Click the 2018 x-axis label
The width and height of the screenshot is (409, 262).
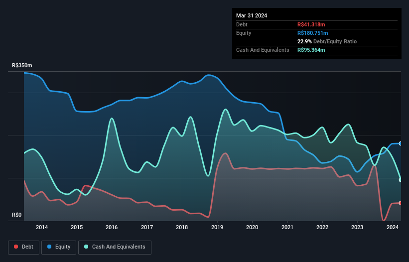pyautogui.click(x=182, y=227)
